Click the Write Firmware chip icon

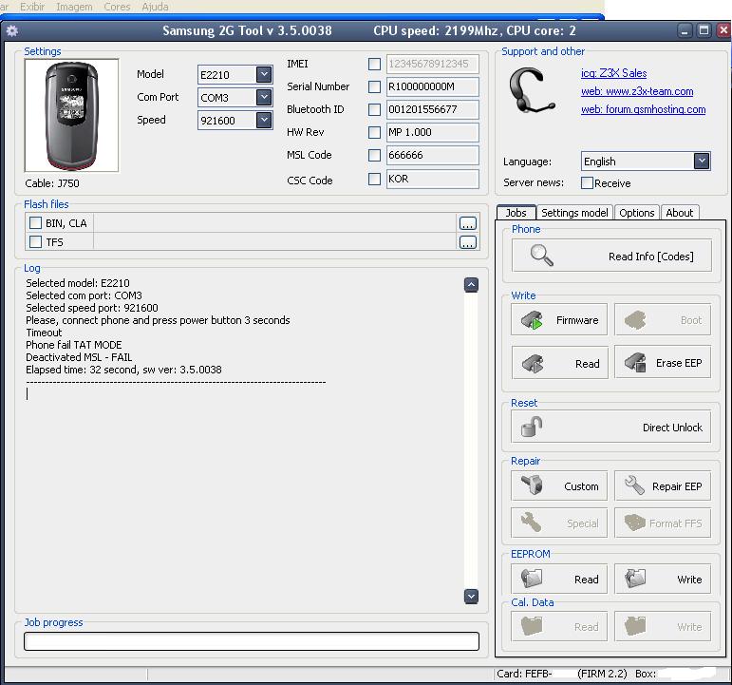coord(532,320)
